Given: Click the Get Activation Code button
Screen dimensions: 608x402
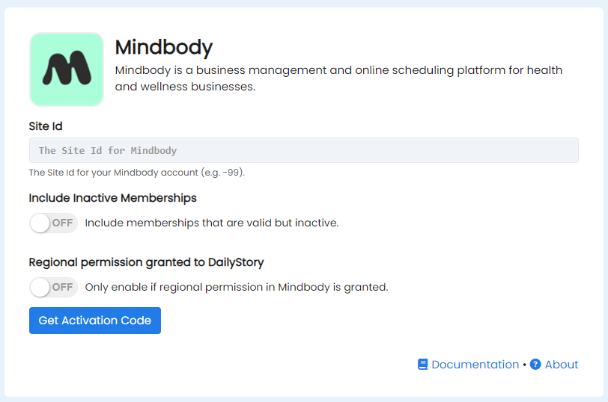Looking at the screenshot, I should 95,321.
